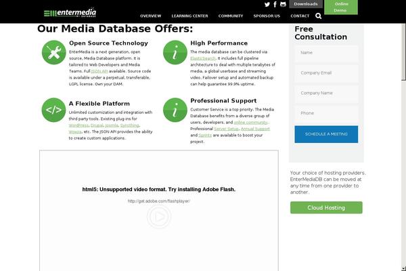
Task: Click the Our Media Database Offers heading
Action: pos(115,28)
